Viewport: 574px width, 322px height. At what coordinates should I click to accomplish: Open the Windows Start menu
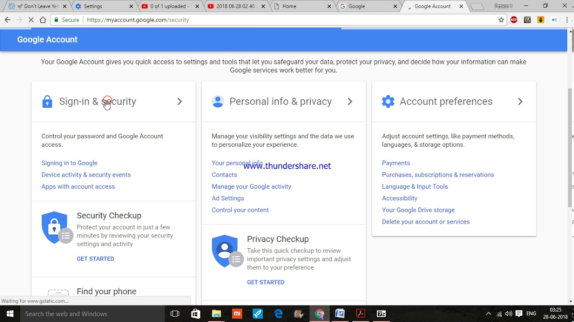coord(10,314)
